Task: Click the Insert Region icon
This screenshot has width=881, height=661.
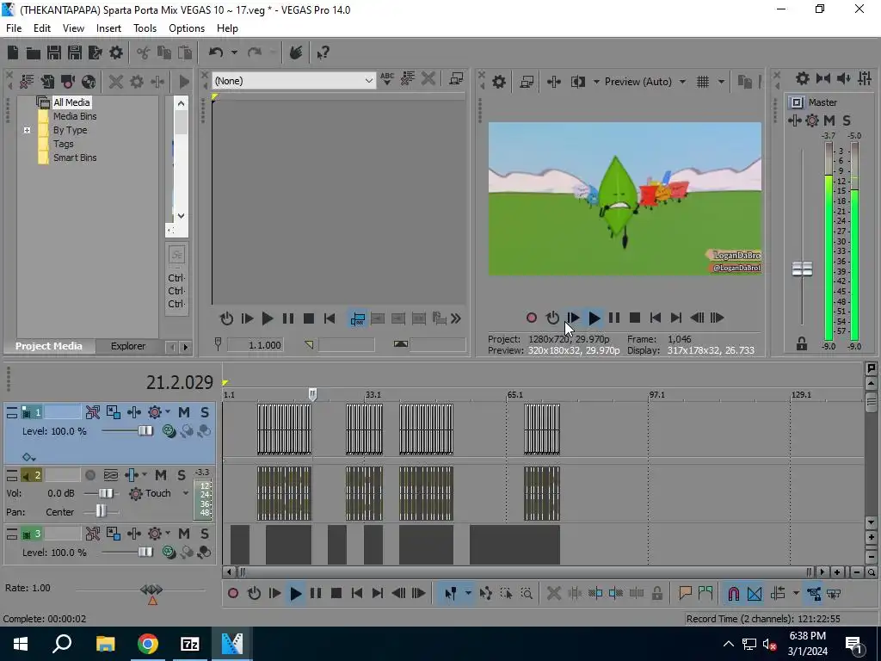Action: pos(705,593)
